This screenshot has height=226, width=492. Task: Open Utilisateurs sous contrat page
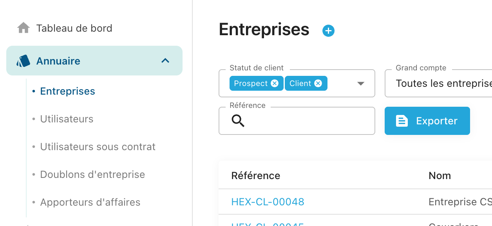98,147
